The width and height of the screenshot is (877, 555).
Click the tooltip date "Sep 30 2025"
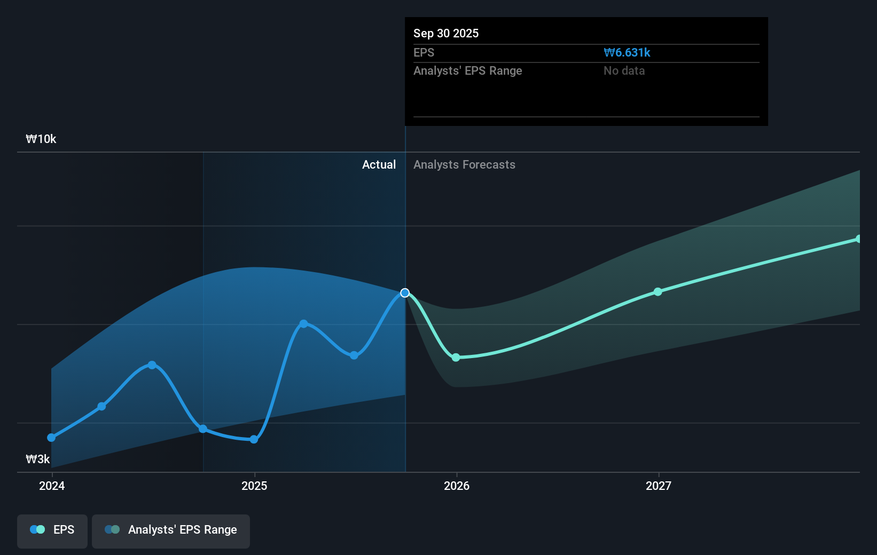(x=446, y=33)
